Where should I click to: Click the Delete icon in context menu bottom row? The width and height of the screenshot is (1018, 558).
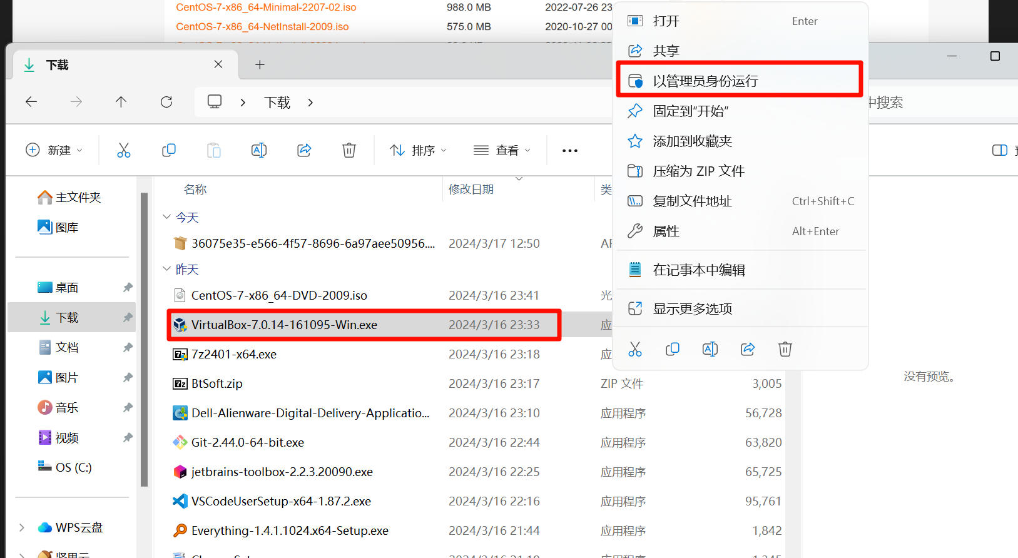coord(785,349)
